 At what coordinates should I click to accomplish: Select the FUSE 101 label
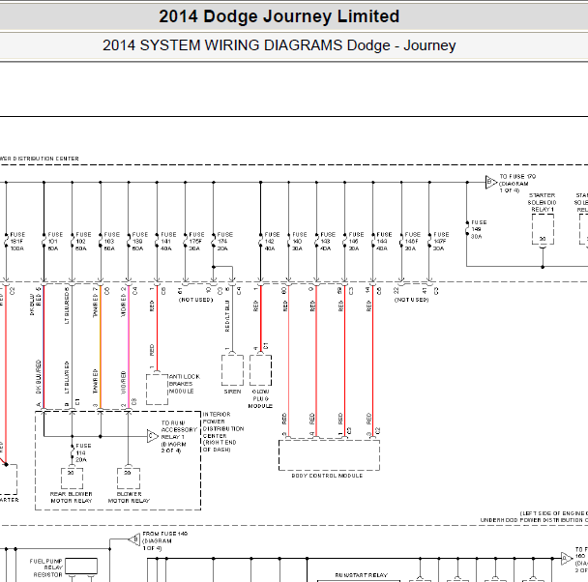click(x=55, y=242)
